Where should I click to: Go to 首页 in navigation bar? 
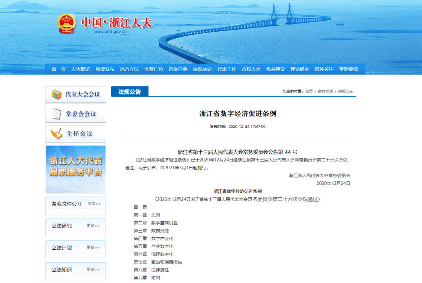click(59, 69)
